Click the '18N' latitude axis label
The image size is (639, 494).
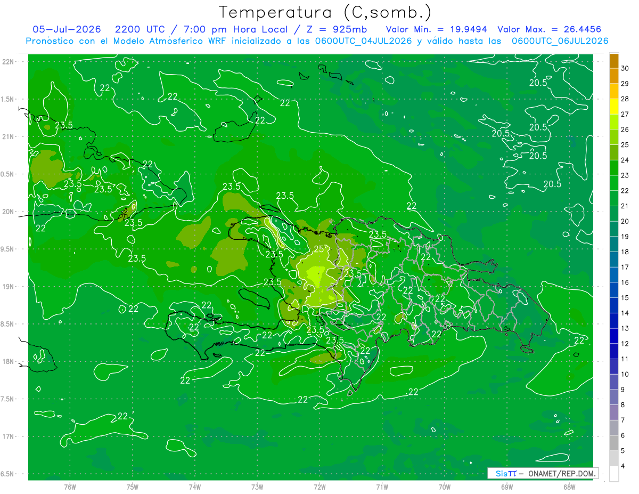coord(9,361)
